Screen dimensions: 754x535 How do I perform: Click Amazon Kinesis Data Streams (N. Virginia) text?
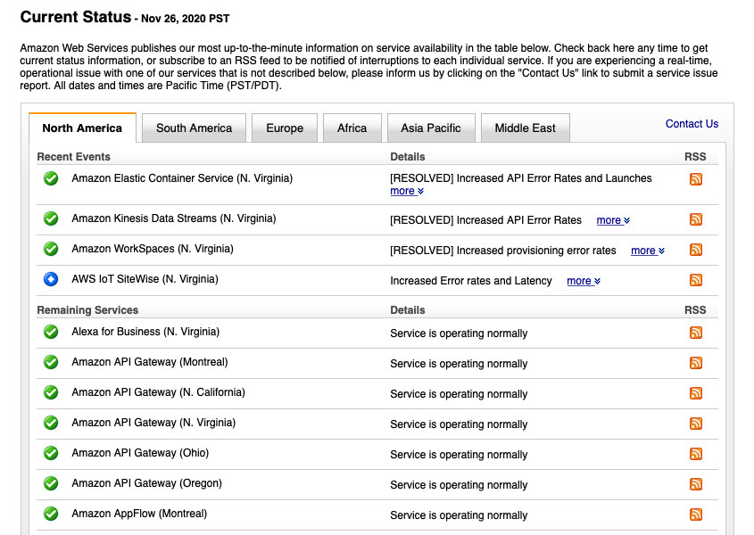click(174, 218)
